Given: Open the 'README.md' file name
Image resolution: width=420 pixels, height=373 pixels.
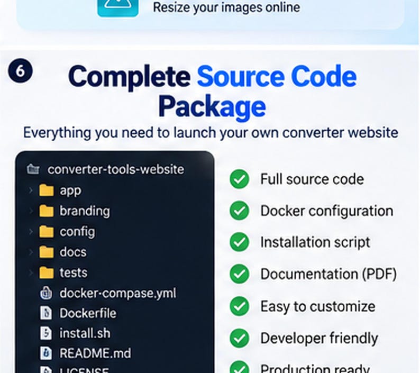Looking at the screenshot, I should tap(95, 353).
